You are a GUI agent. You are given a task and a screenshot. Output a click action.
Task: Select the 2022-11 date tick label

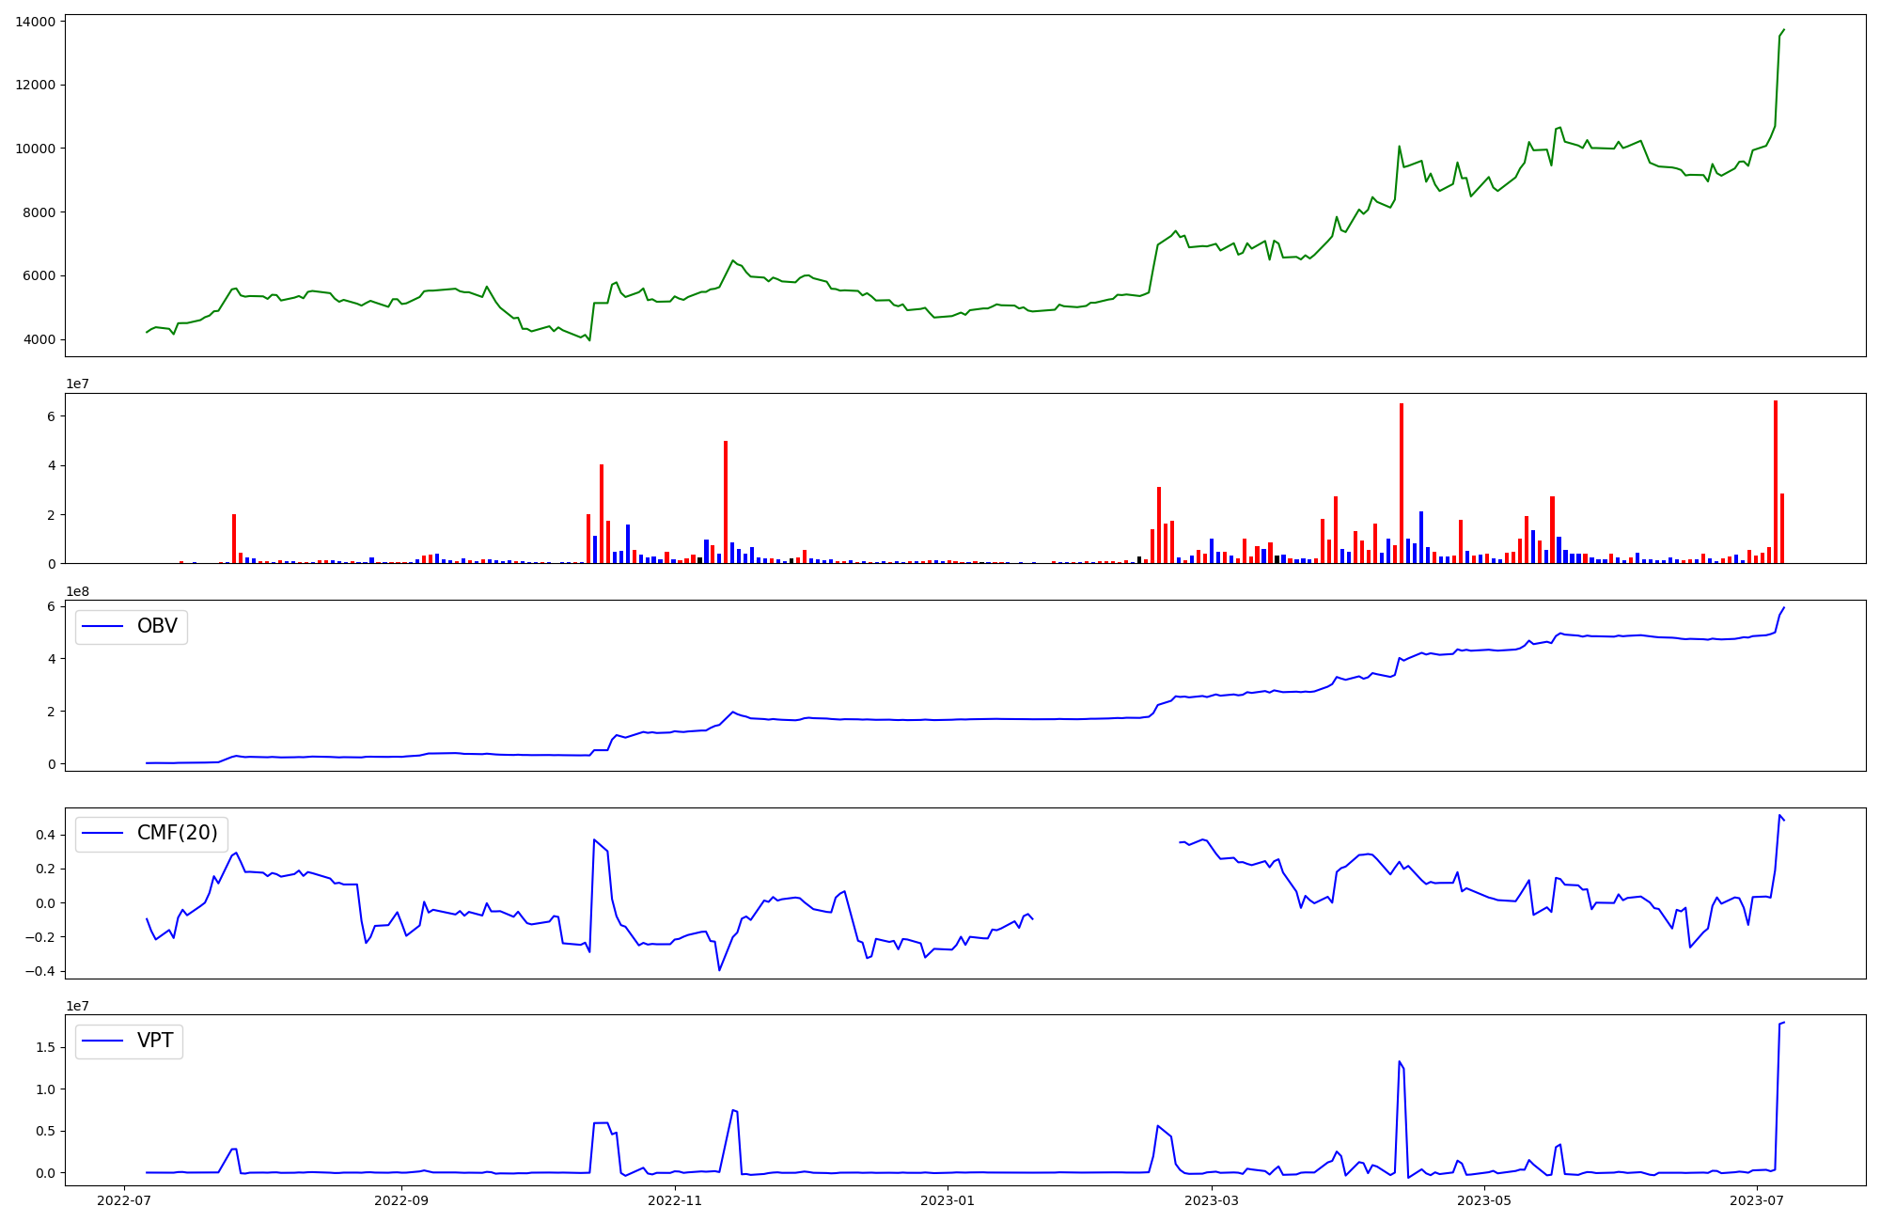(675, 1199)
